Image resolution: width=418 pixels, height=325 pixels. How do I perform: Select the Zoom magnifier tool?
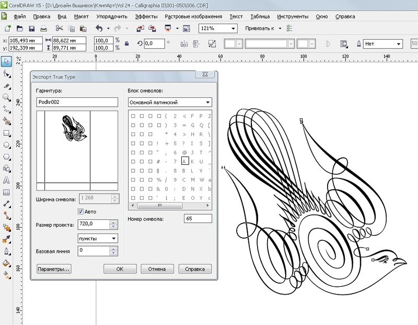7,97
